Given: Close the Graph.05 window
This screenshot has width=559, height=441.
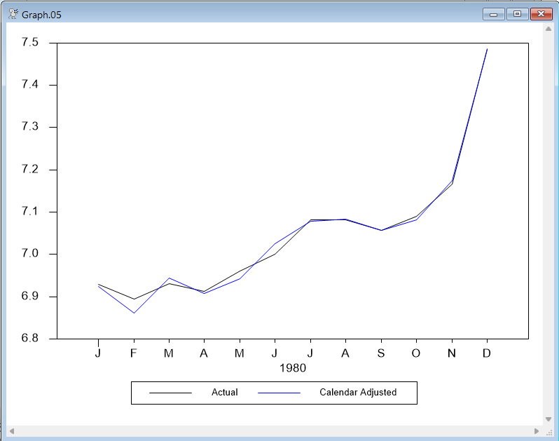Looking at the screenshot, I should pyautogui.click(x=541, y=14).
